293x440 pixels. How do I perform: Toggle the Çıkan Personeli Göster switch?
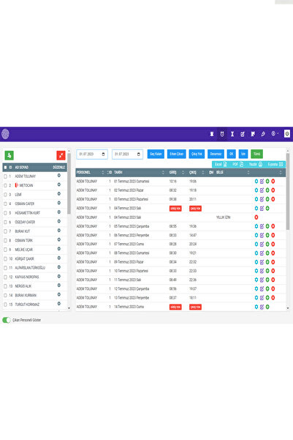(6, 320)
